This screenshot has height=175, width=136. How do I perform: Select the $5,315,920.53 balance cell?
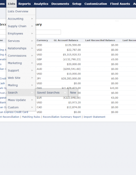tap(72, 55)
